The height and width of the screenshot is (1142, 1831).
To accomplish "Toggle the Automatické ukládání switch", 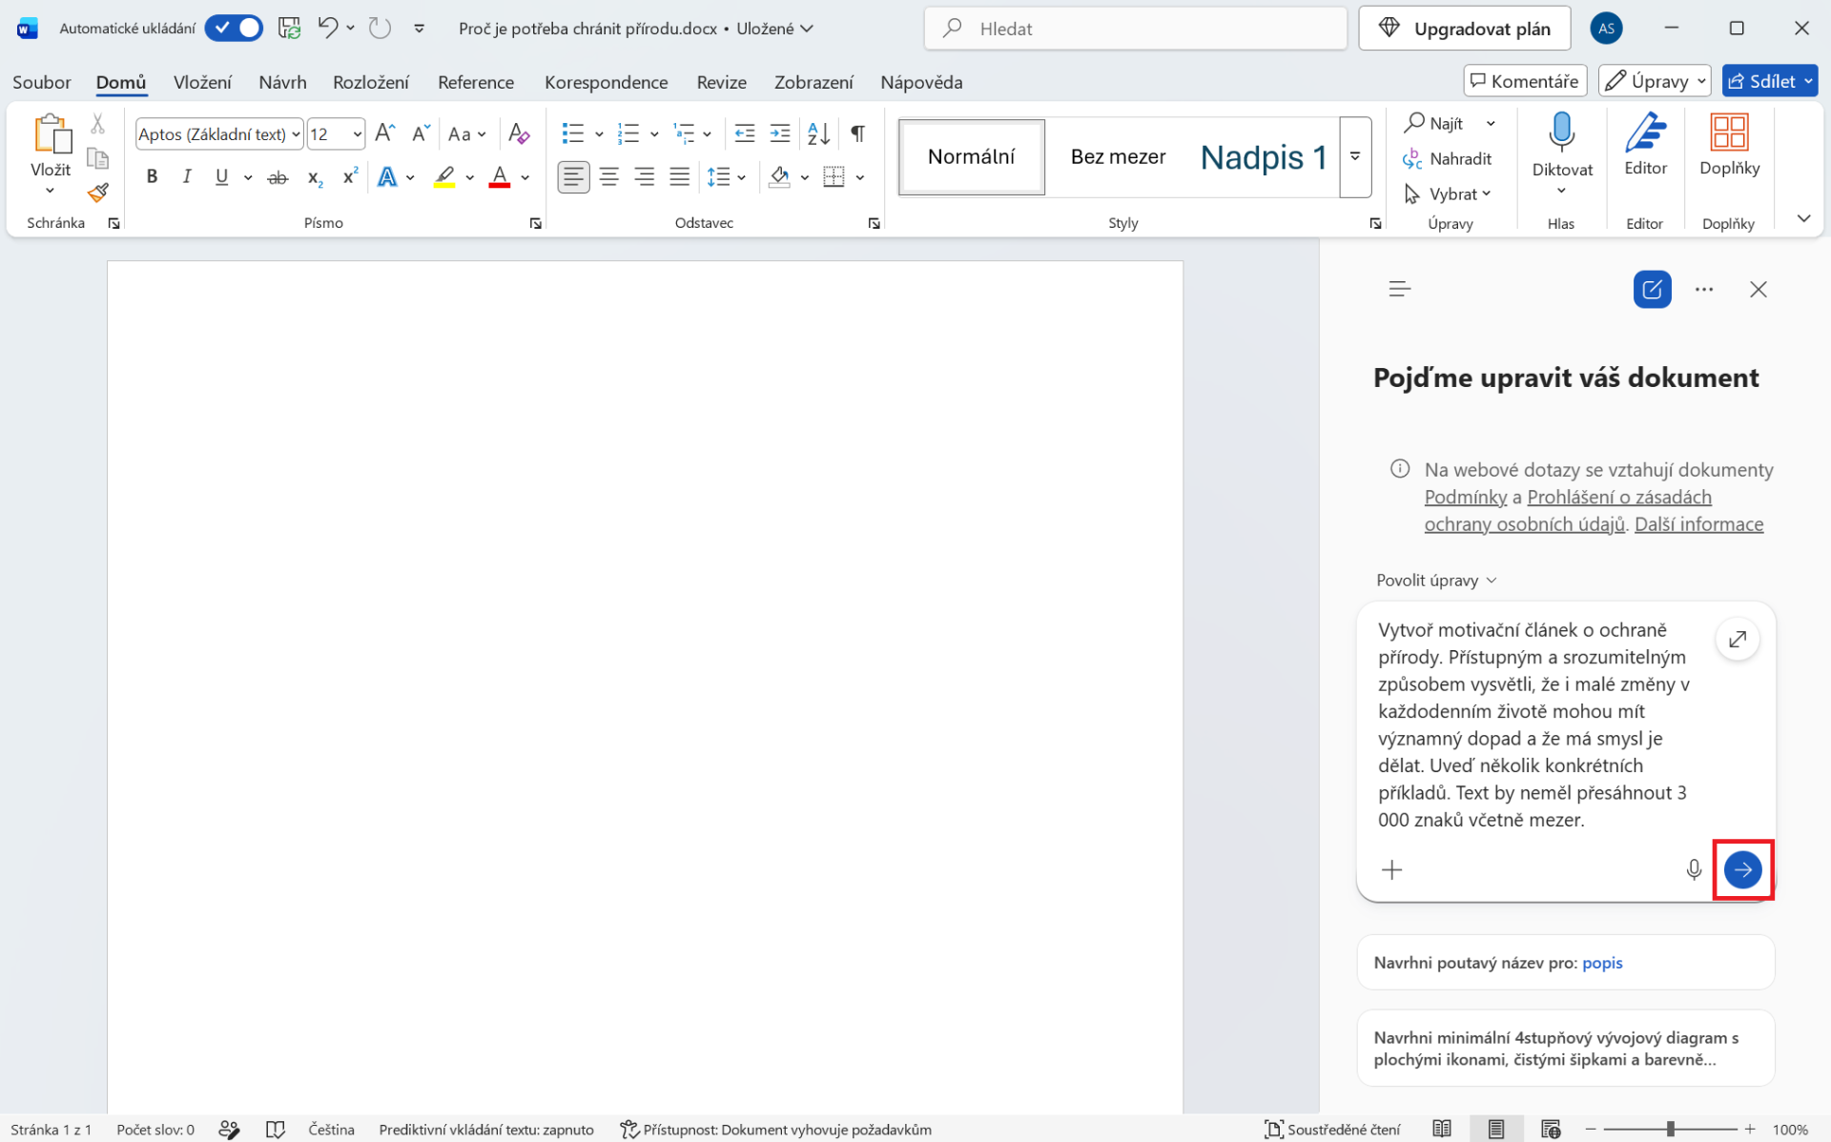I will [234, 29].
